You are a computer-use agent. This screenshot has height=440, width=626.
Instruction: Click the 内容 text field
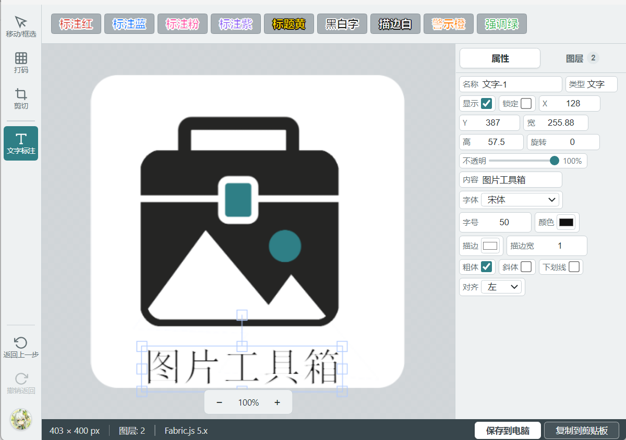(511, 180)
